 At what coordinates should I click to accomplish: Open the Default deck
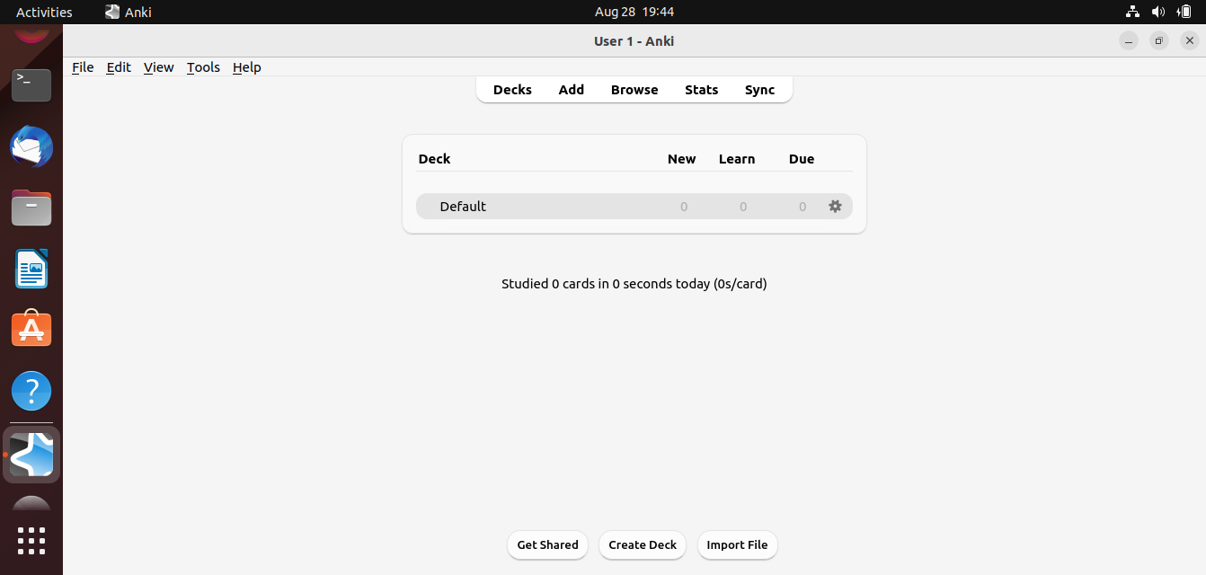[463, 207]
